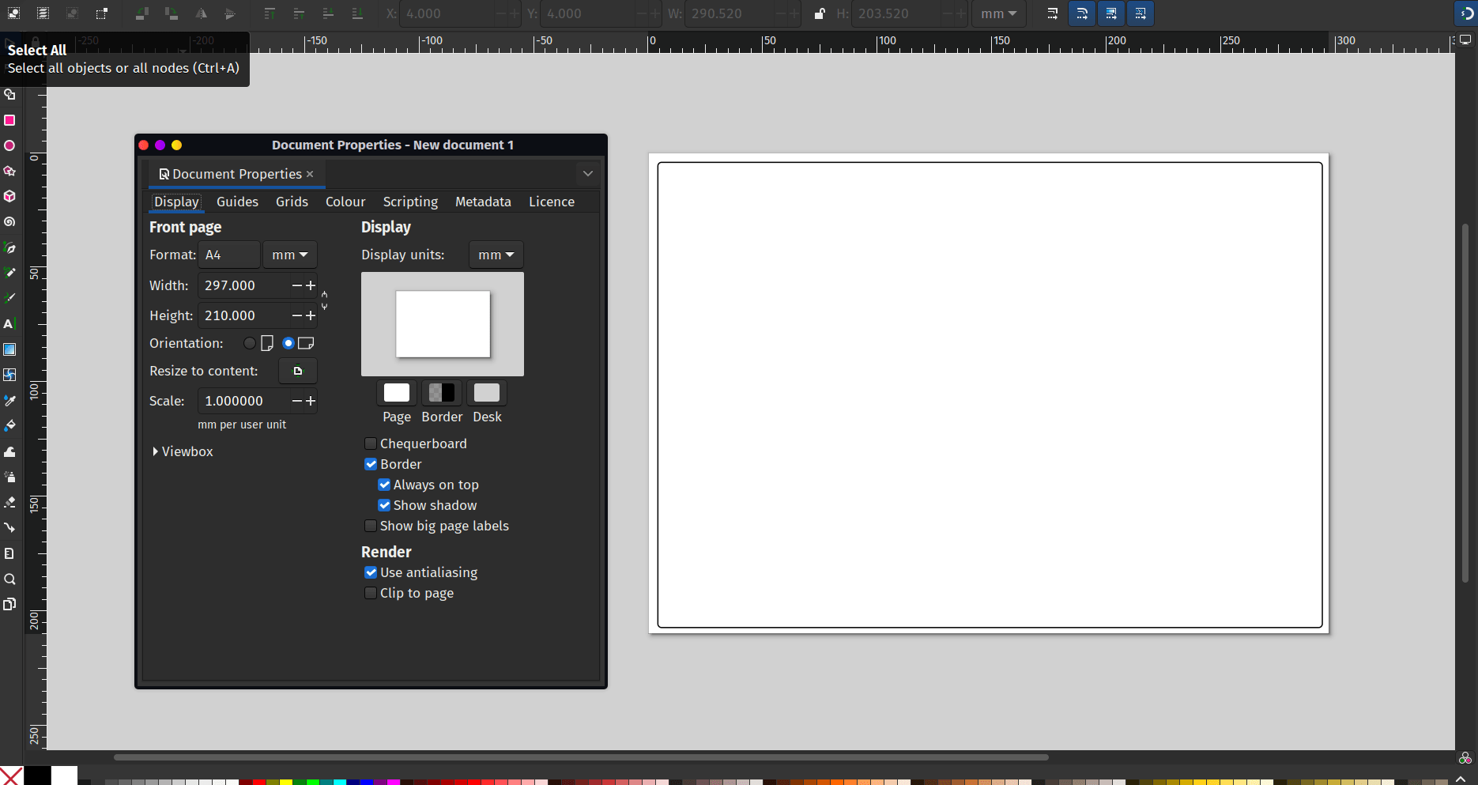The image size is (1478, 785).
Task: Click the width/height lock icon
Action: (x=820, y=13)
